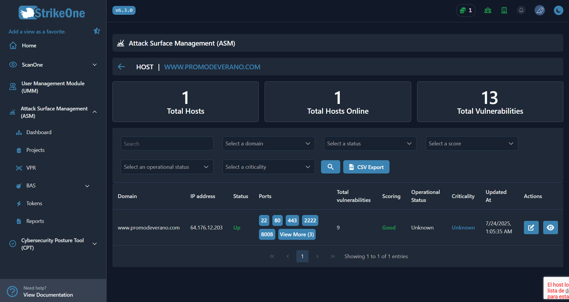This screenshot has height=302, width=569.
Task: Click port 22 badge
Action: coord(264,221)
